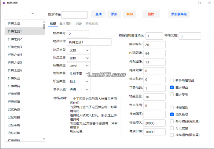Select 记忆项链 in the item list

pos(24,117)
